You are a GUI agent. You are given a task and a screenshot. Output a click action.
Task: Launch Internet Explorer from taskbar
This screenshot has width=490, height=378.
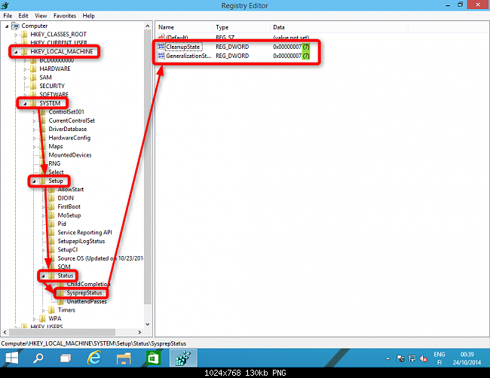click(x=93, y=358)
